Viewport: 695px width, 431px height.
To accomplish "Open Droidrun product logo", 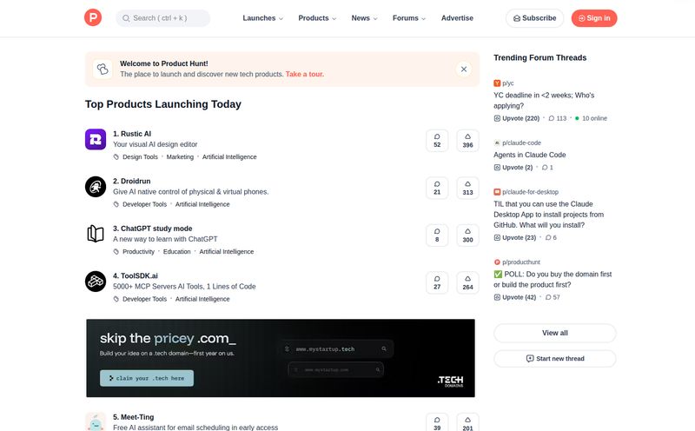I will tap(96, 187).
